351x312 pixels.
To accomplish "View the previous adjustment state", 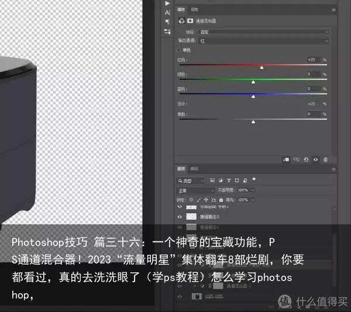I will [x=296, y=160].
